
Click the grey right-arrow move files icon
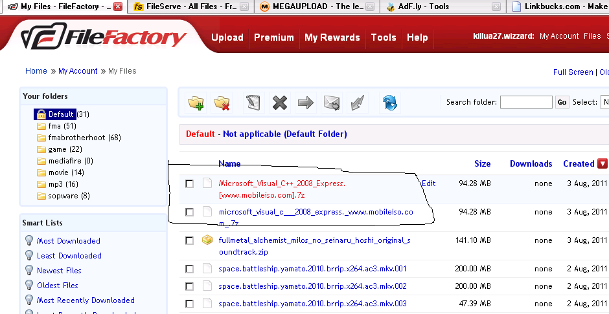click(x=306, y=103)
